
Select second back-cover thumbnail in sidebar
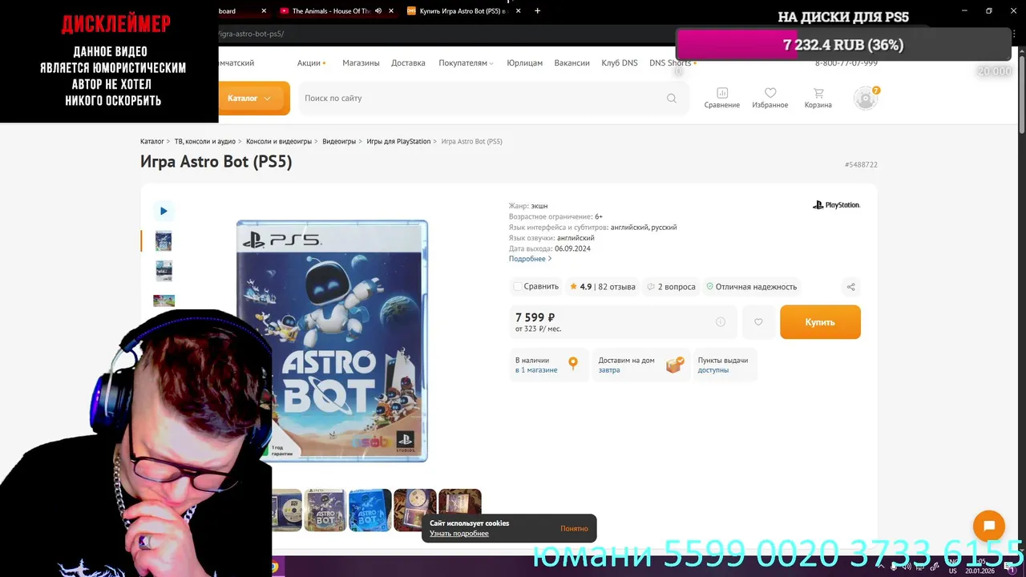pos(164,271)
